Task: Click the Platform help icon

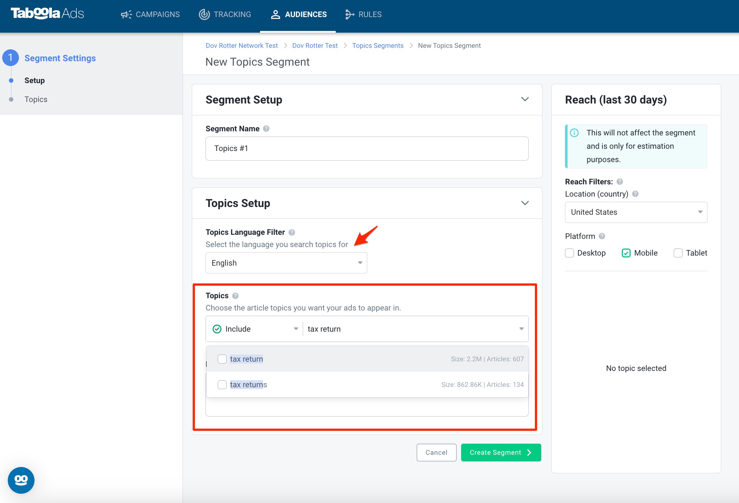Action: pyautogui.click(x=602, y=236)
